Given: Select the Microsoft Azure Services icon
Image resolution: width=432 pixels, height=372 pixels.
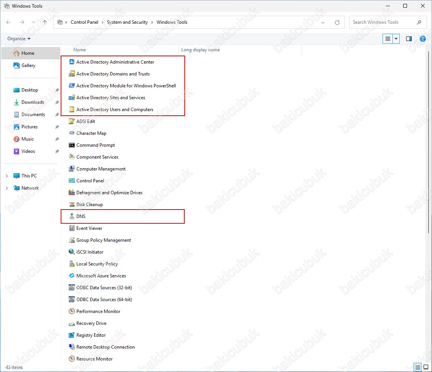Looking at the screenshot, I should click(72, 276).
